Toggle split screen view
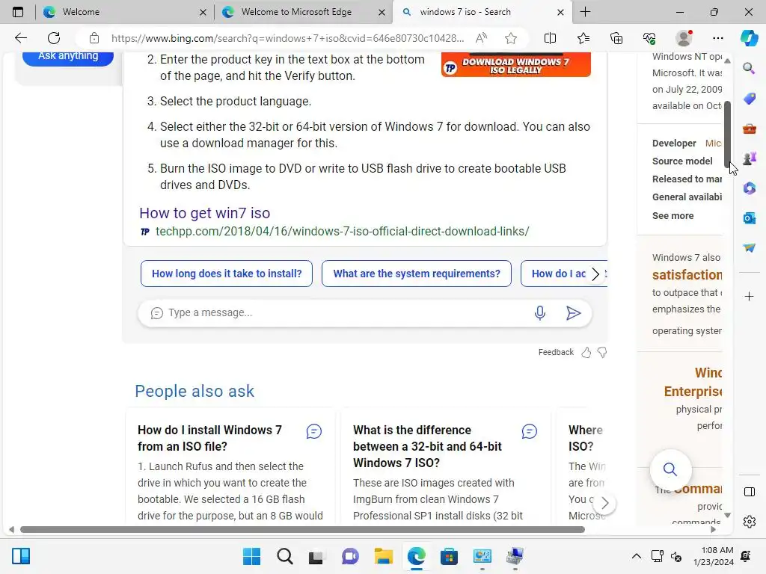The image size is (766, 574). pos(550,38)
